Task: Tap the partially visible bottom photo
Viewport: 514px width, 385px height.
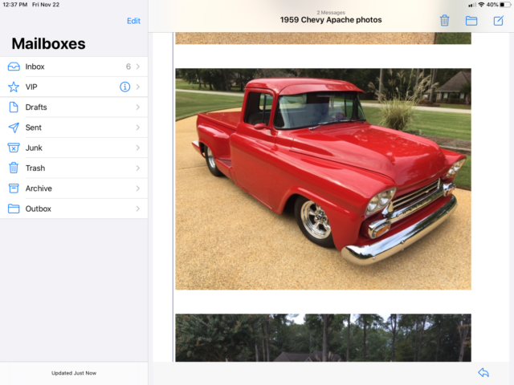Action: 323,338
